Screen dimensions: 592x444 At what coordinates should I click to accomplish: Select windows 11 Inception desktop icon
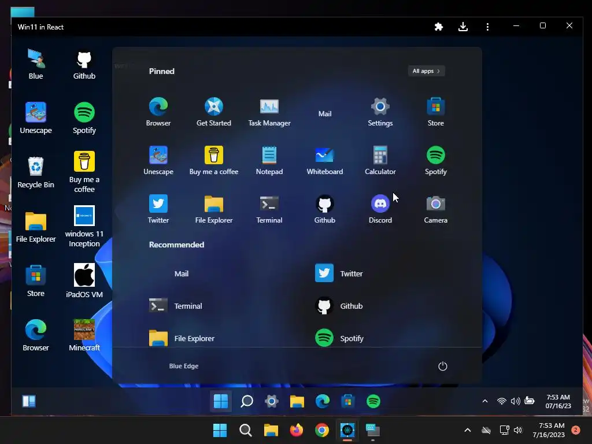click(84, 227)
